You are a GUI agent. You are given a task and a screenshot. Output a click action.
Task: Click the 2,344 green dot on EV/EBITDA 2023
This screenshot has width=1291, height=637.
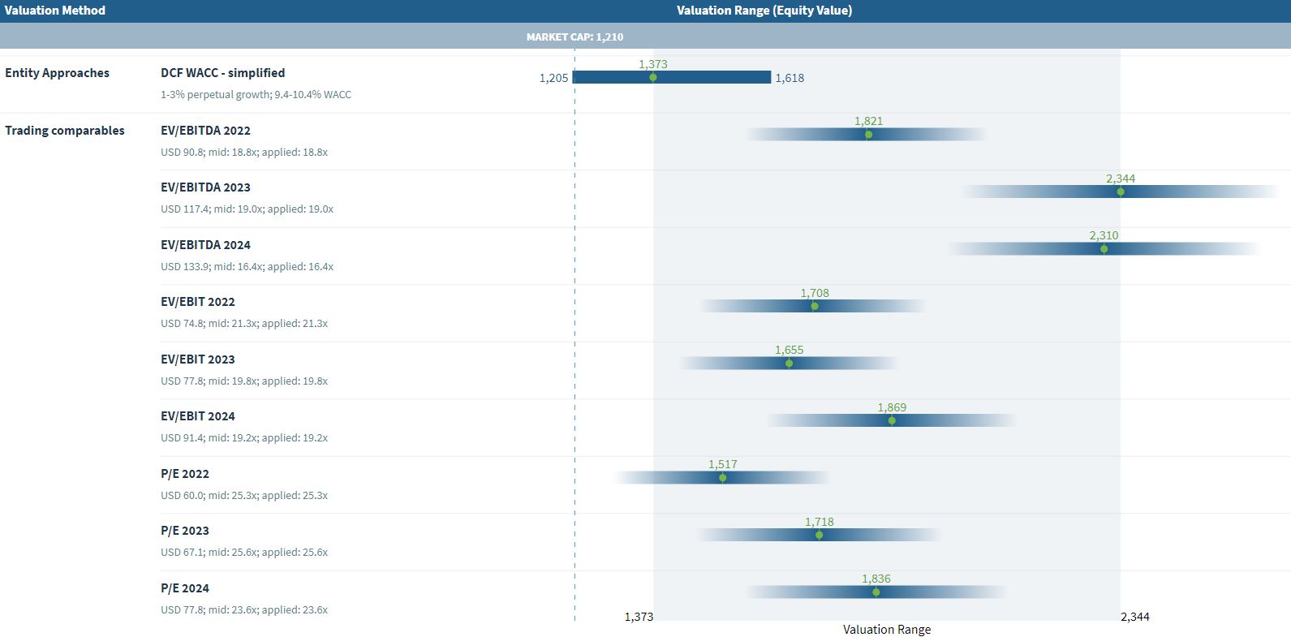click(1121, 192)
